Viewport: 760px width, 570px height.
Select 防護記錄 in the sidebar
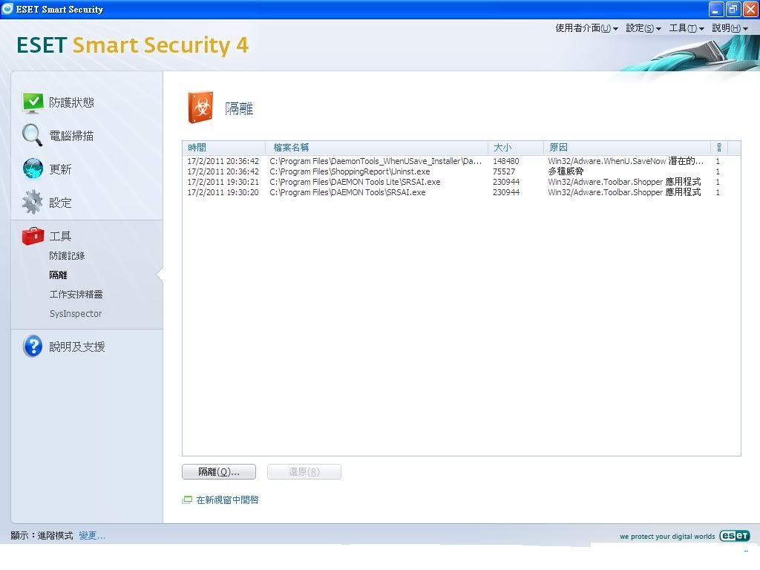pyautogui.click(x=67, y=256)
